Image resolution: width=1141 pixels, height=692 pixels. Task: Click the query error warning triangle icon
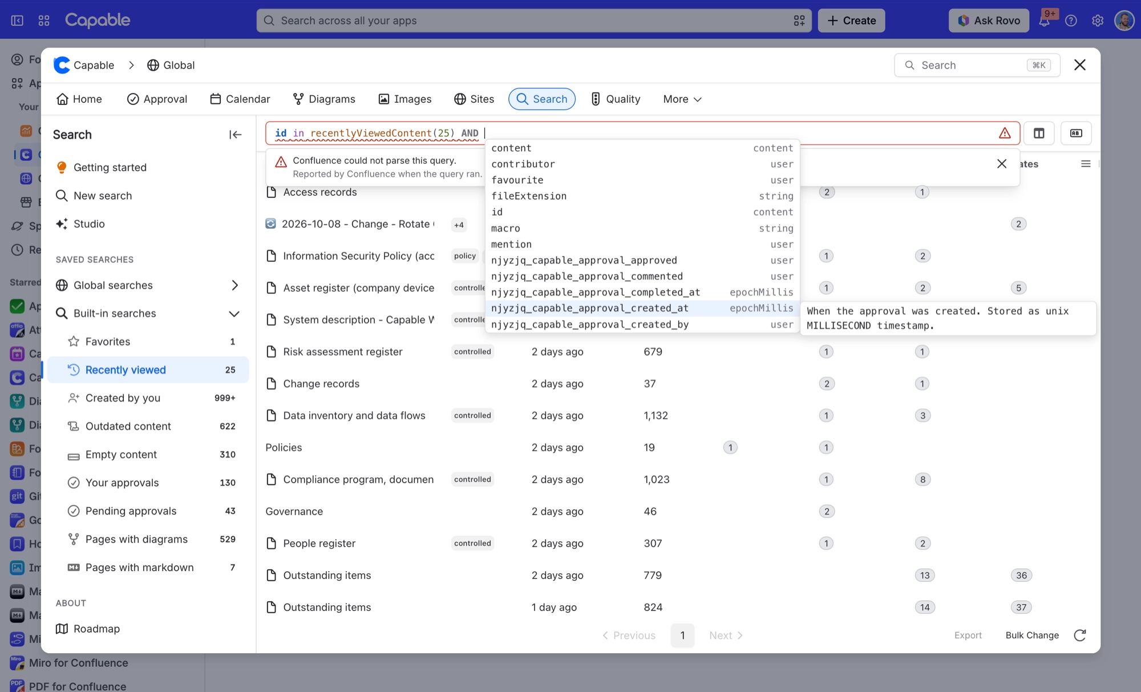pos(1005,133)
